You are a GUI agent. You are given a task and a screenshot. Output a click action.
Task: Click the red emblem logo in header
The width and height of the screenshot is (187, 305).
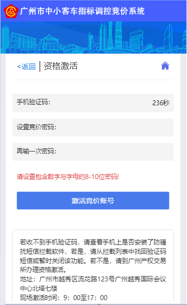[x=11, y=11]
